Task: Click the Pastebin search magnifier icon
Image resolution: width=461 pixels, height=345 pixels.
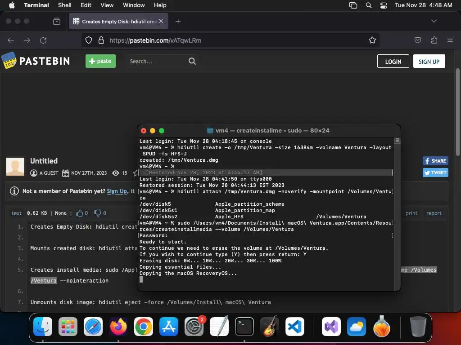Action: tap(192, 61)
